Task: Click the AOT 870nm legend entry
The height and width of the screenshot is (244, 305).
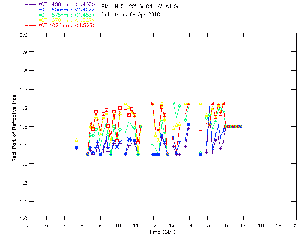Action: pos(61,20)
